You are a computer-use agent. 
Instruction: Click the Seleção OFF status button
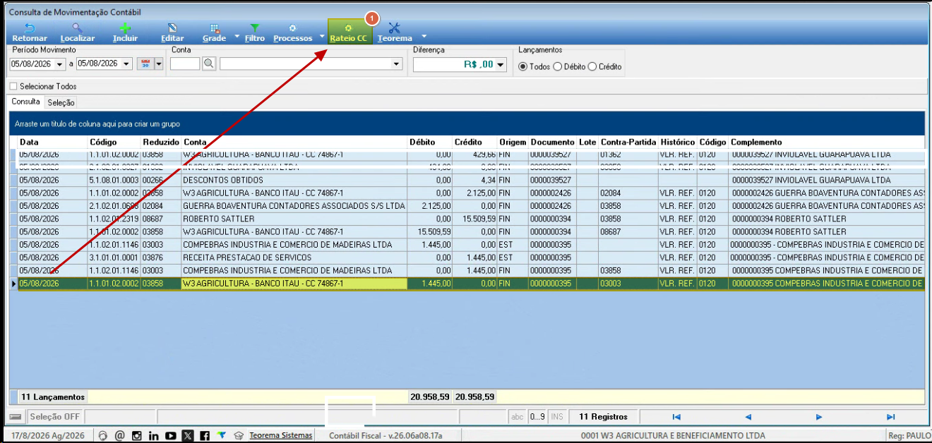coord(55,417)
